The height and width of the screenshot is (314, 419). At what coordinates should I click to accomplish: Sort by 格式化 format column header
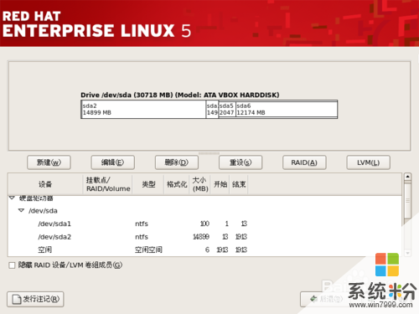(177, 184)
